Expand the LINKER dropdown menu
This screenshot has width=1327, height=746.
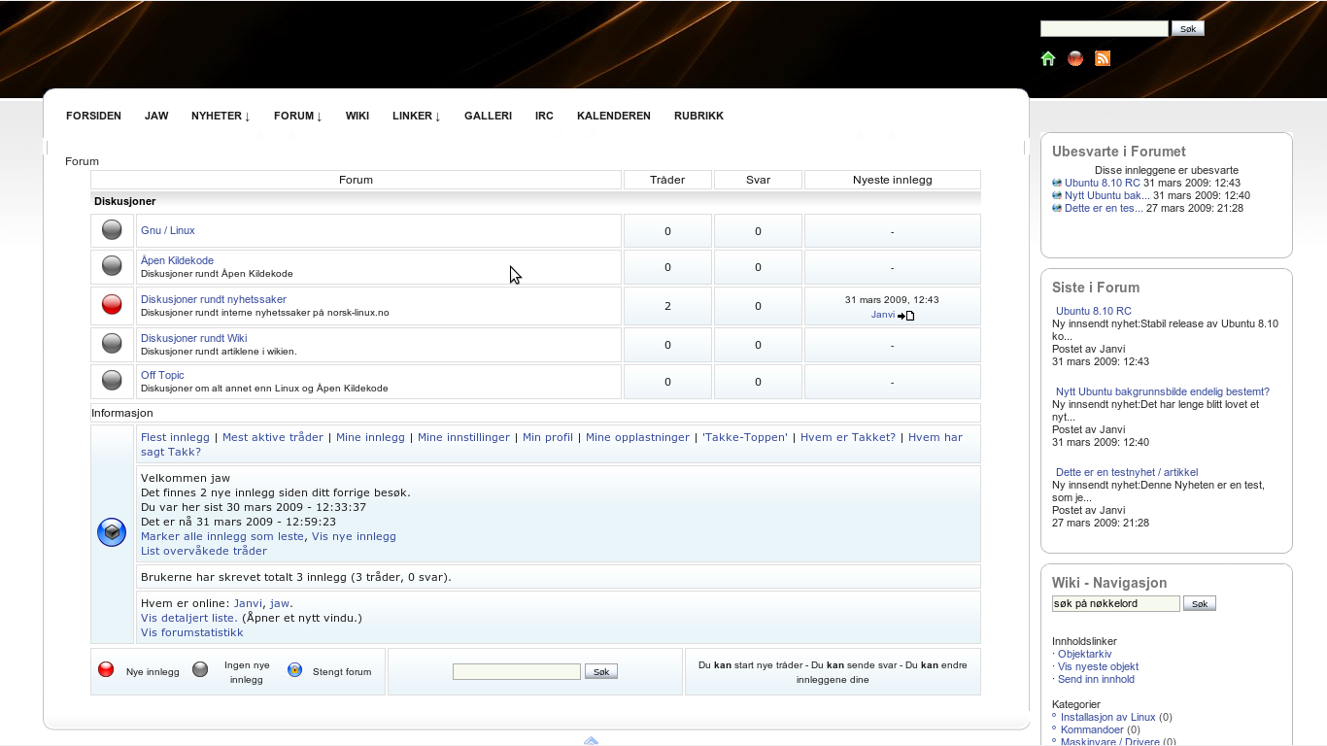pos(416,116)
